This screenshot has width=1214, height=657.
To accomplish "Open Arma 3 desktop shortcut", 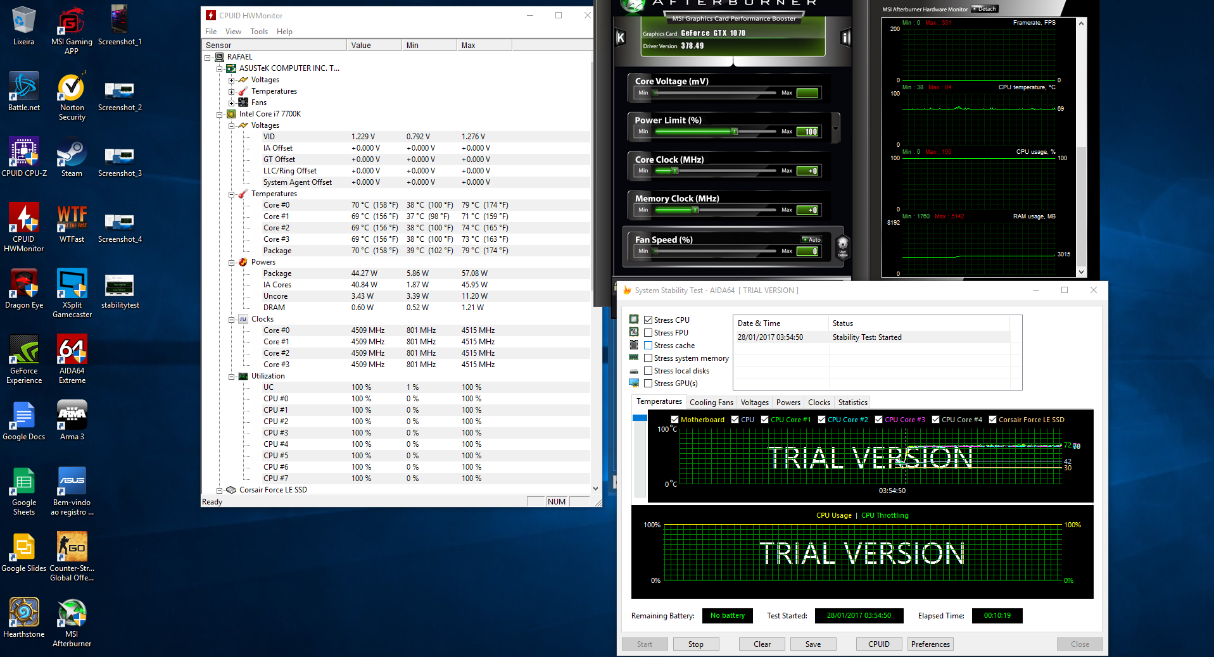I will click(72, 420).
